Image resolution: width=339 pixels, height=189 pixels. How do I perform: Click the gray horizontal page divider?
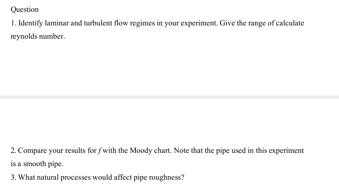click(x=169, y=97)
